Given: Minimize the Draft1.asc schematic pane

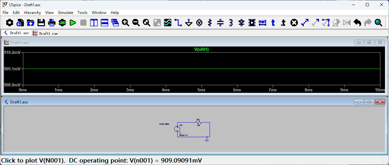Looking at the screenshot, I should [359, 102].
